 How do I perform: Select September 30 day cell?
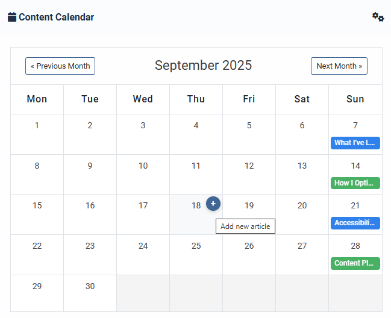click(90, 293)
